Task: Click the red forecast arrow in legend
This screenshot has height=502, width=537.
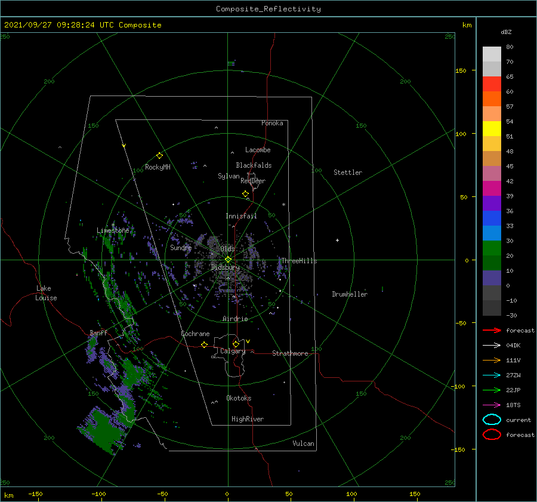Action: pos(492,330)
